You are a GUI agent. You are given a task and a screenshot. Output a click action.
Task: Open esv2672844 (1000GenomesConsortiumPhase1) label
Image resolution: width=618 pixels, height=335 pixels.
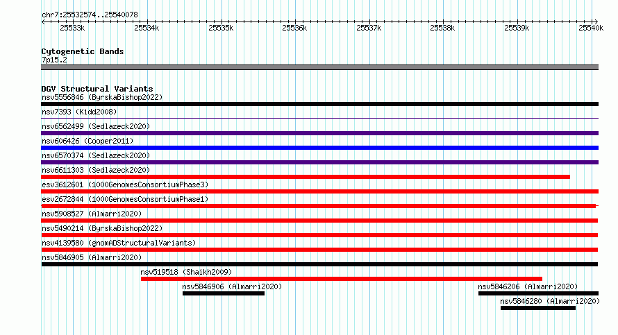(125, 199)
